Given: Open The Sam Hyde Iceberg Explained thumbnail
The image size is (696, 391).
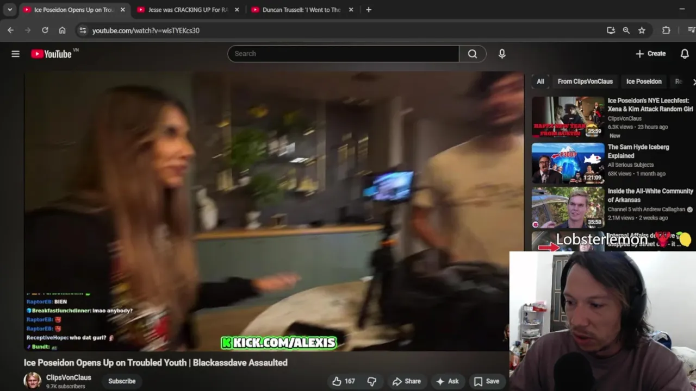Looking at the screenshot, I should pos(568,163).
